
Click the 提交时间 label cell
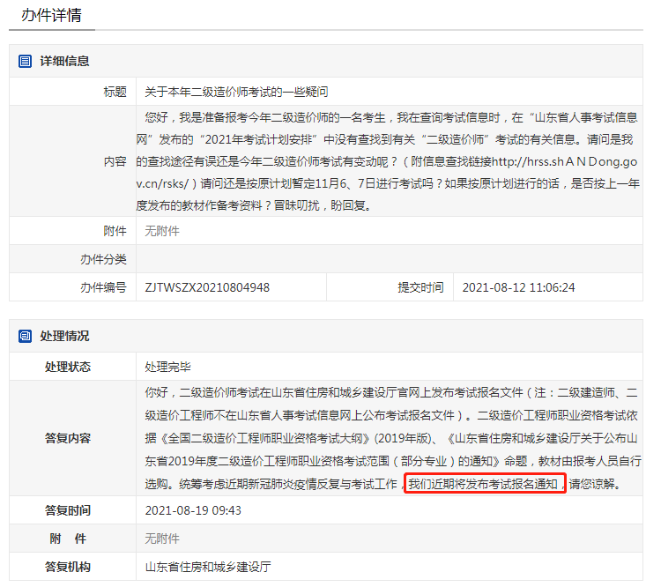coord(420,287)
